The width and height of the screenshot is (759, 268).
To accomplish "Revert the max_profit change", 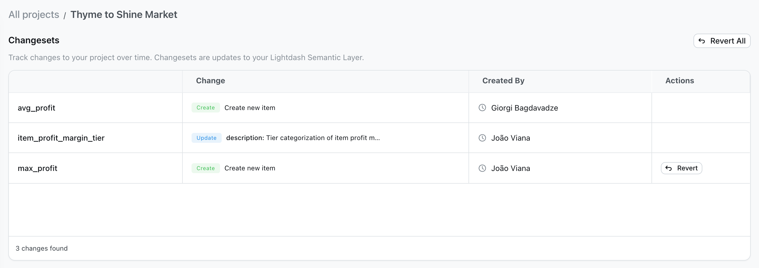I will click(x=682, y=168).
